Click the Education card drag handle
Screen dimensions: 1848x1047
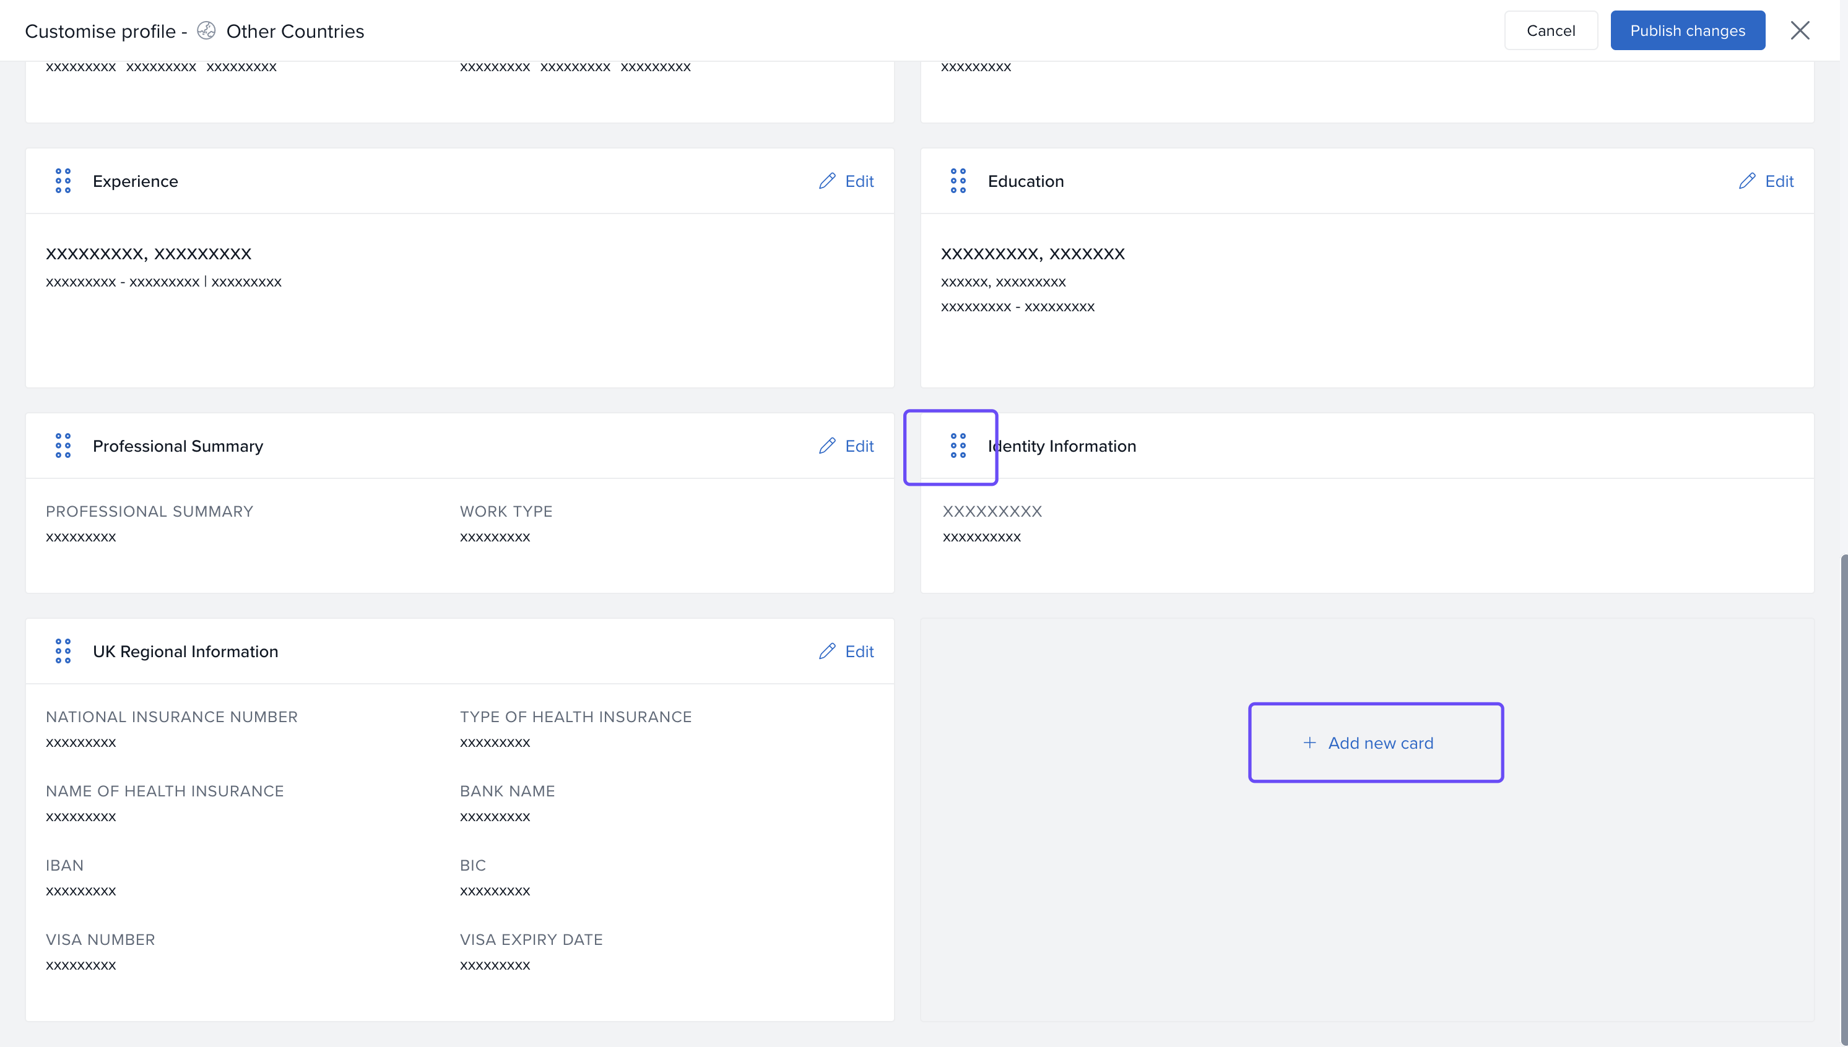pyautogui.click(x=958, y=181)
